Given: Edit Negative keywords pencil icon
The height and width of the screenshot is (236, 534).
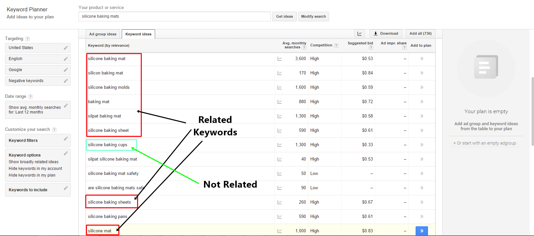Looking at the screenshot, I should point(66,81).
